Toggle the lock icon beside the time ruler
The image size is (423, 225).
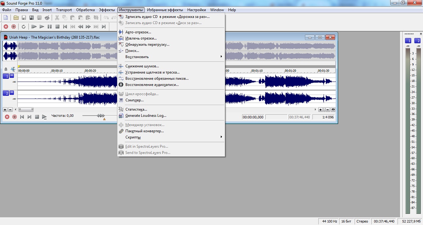click(6, 69)
